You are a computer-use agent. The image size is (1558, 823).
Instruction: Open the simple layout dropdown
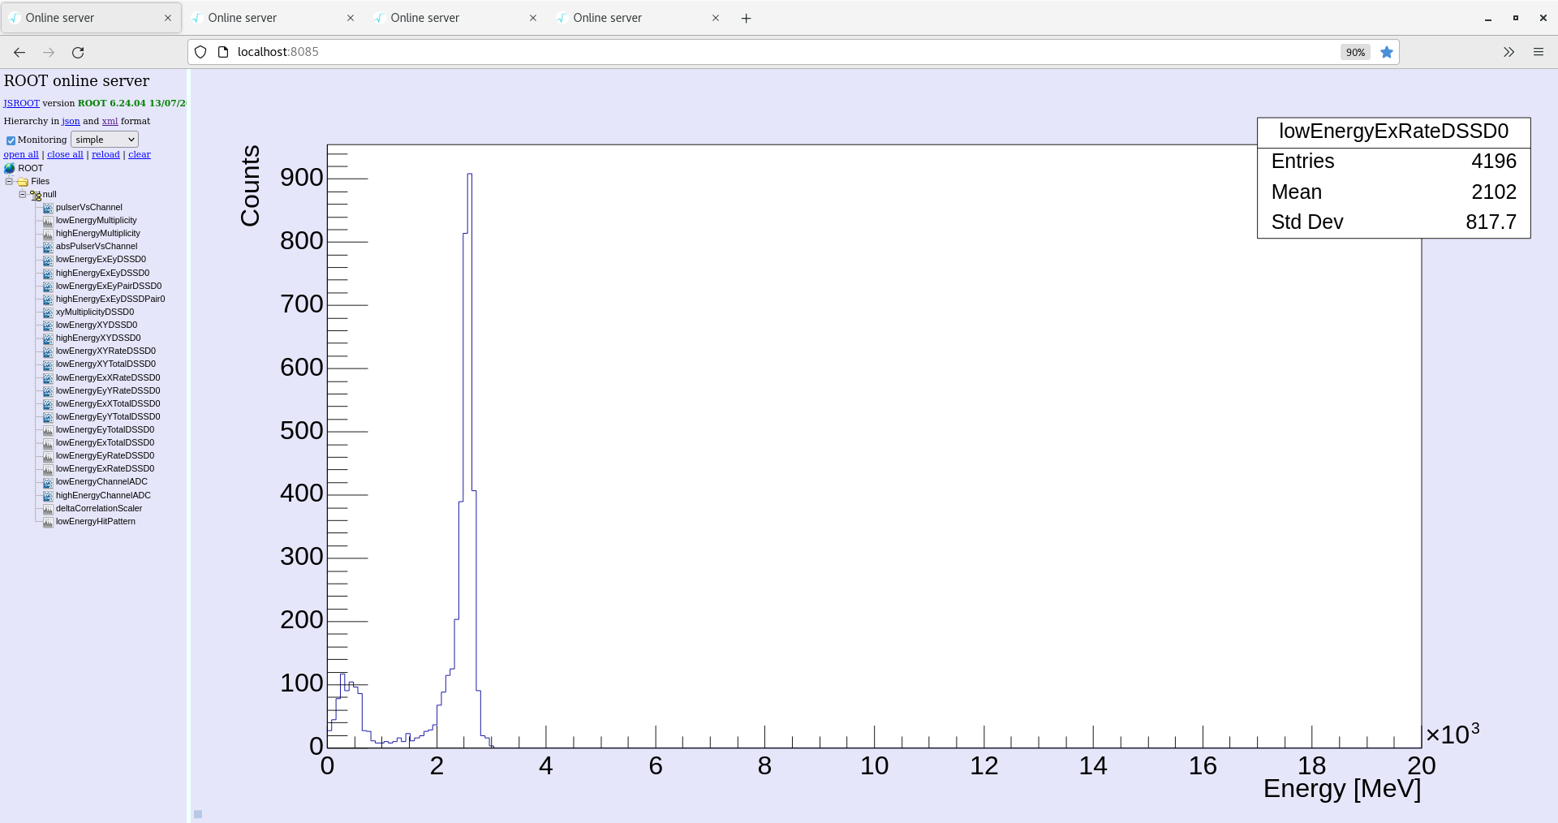(105, 140)
